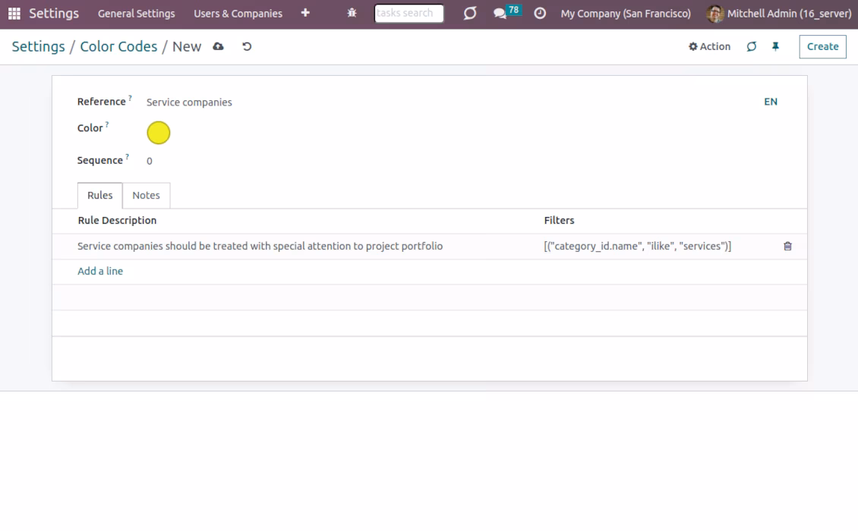
Task: Open the apps grid menu icon
Action: [14, 13]
